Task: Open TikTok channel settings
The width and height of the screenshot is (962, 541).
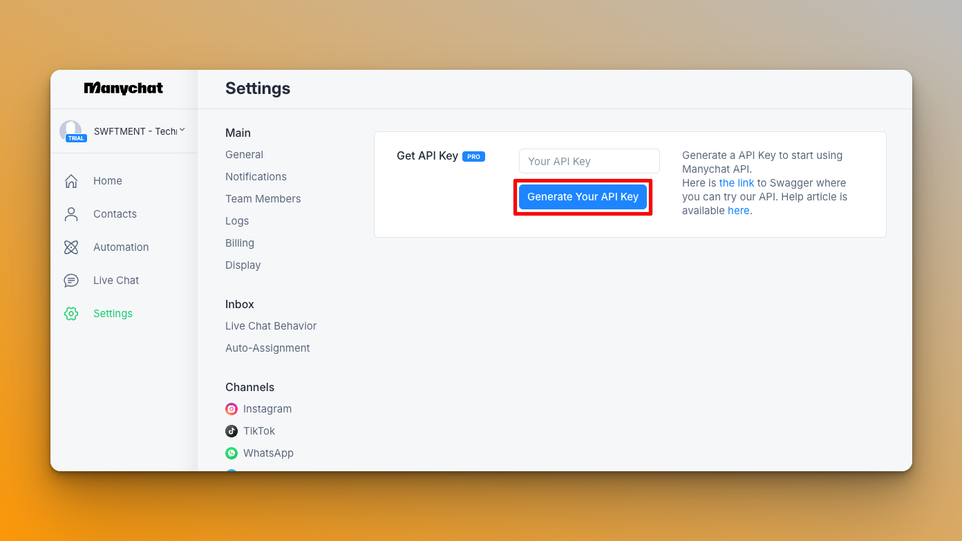Action: [259, 431]
